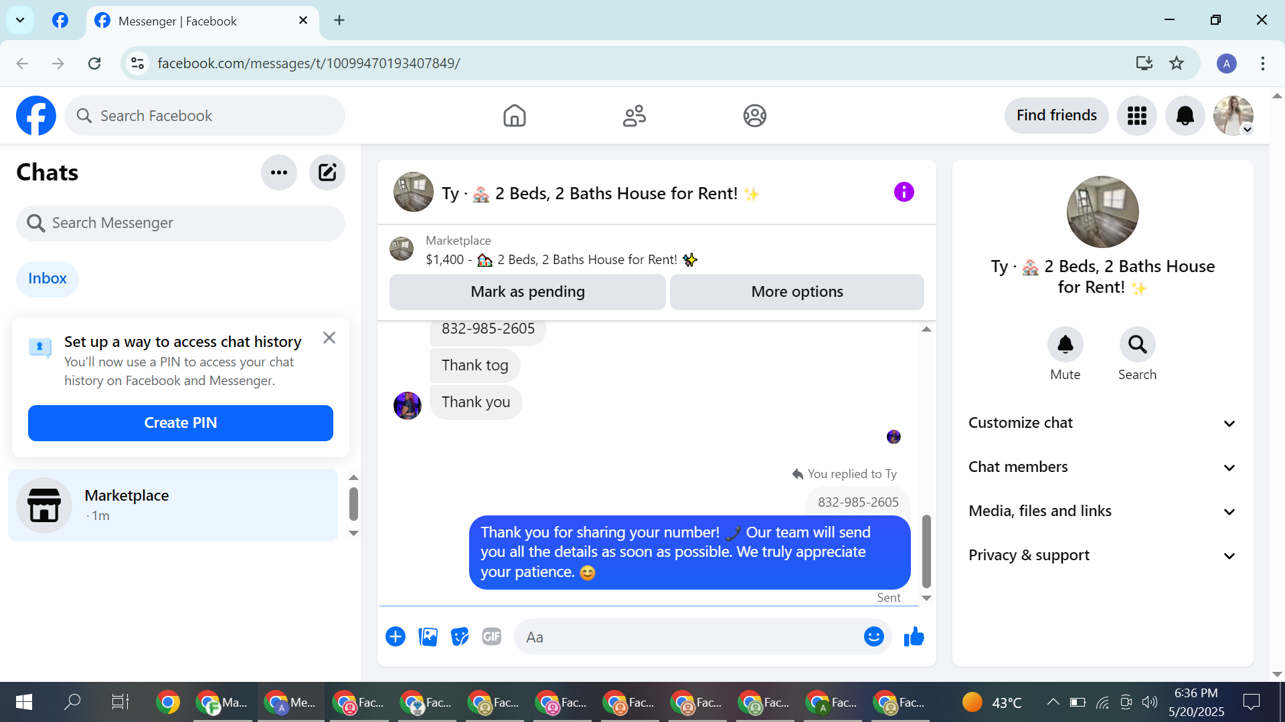Click the new message compose icon
The width and height of the screenshot is (1285, 722).
pyautogui.click(x=327, y=172)
